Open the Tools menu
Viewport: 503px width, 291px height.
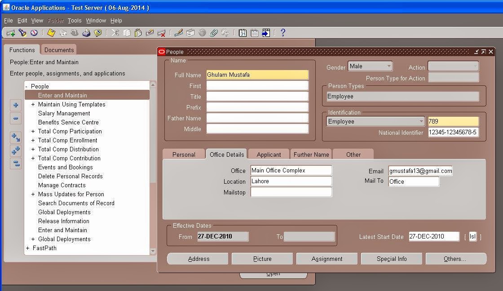75,20
